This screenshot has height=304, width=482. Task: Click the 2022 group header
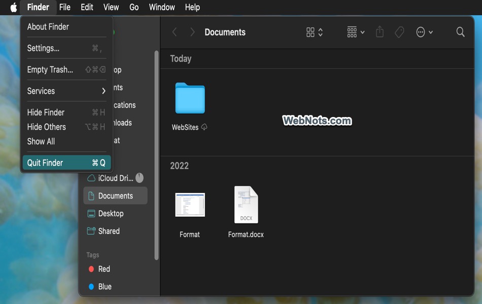pos(180,166)
